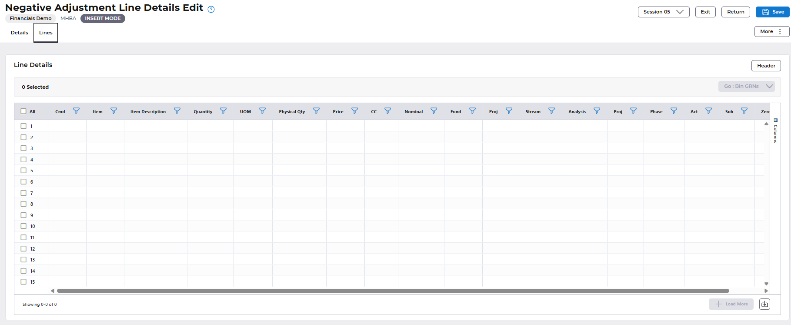791x325 pixels.
Task: Click the scroll right arrow
Action: (x=766, y=291)
